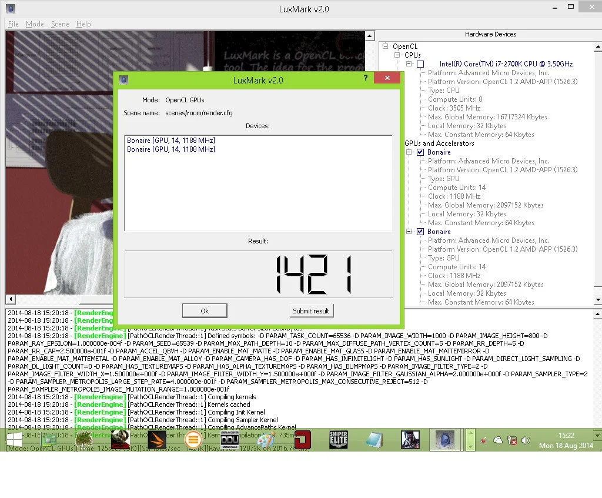Open the 3DMark orange swoosh taskbar icon
Screen dimensions: 602x498
(157, 440)
